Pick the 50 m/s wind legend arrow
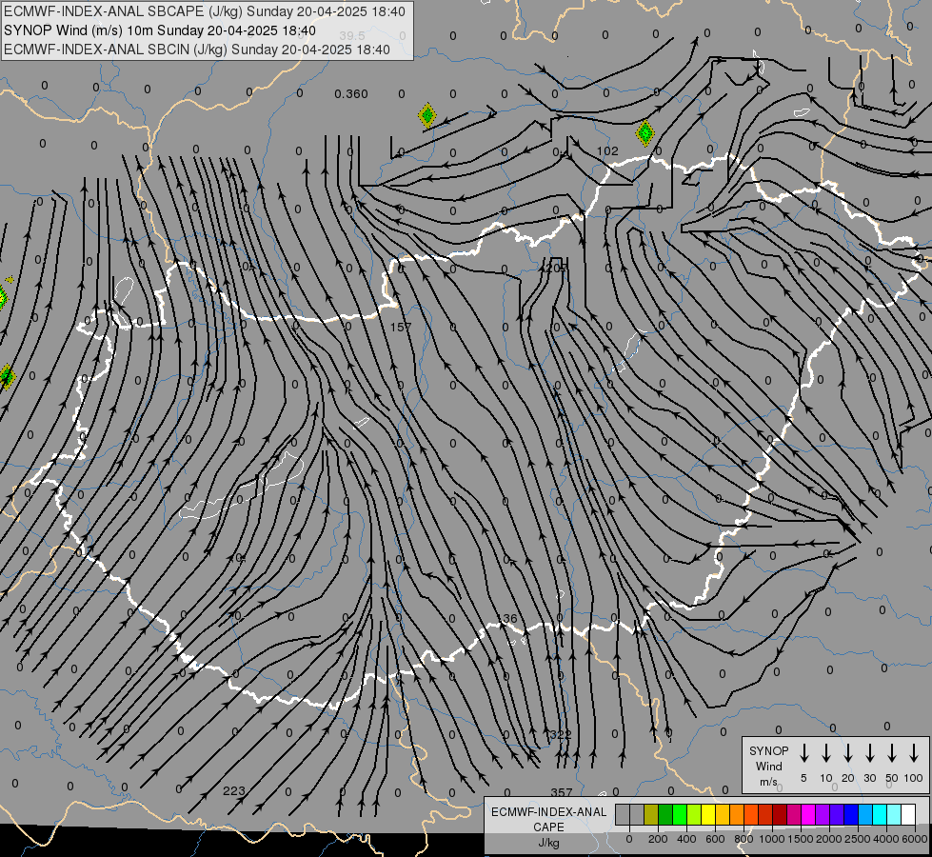Screen dimensions: 932x857 click(892, 753)
